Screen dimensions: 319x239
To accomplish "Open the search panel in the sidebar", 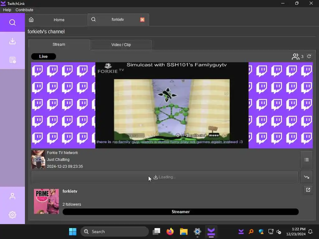I will tap(12, 22).
